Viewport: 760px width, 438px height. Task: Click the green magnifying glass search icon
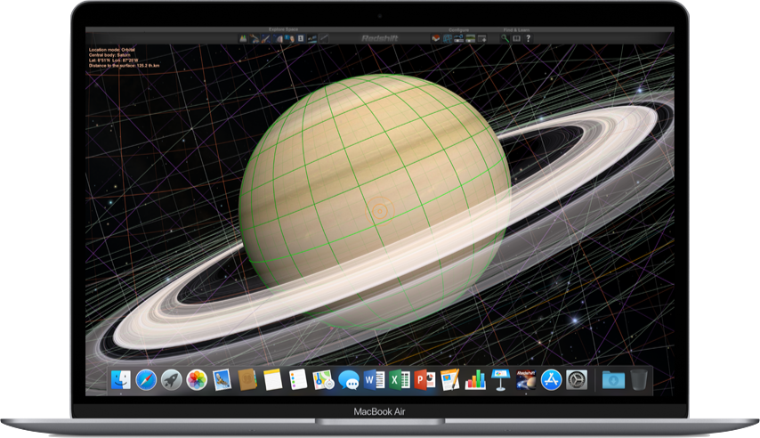click(505, 38)
